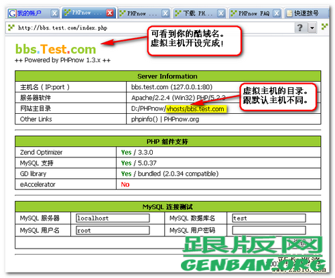Click the 快速拨号 tab page icon
Image resolution: width=335 pixels, height=278 pixels.
point(289,13)
